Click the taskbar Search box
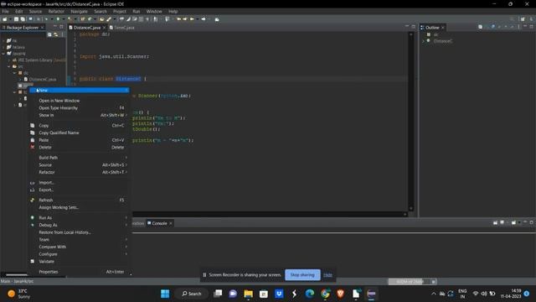The width and height of the screenshot is (536, 302). click(192, 294)
